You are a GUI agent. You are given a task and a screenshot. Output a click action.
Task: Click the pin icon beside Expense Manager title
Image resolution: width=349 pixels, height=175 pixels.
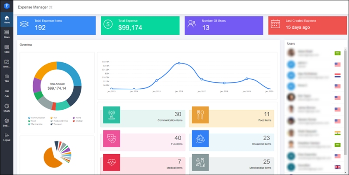51,7
